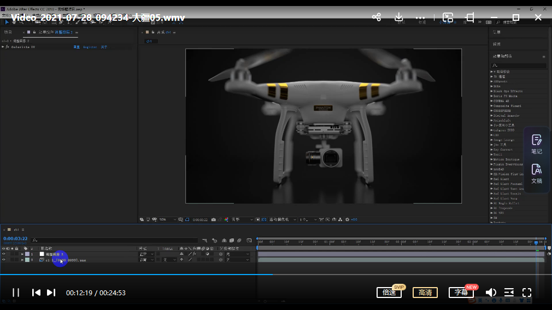This screenshot has width=552, height=310.
Task: Open the 字幕 subtitles button
Action: 461,293
